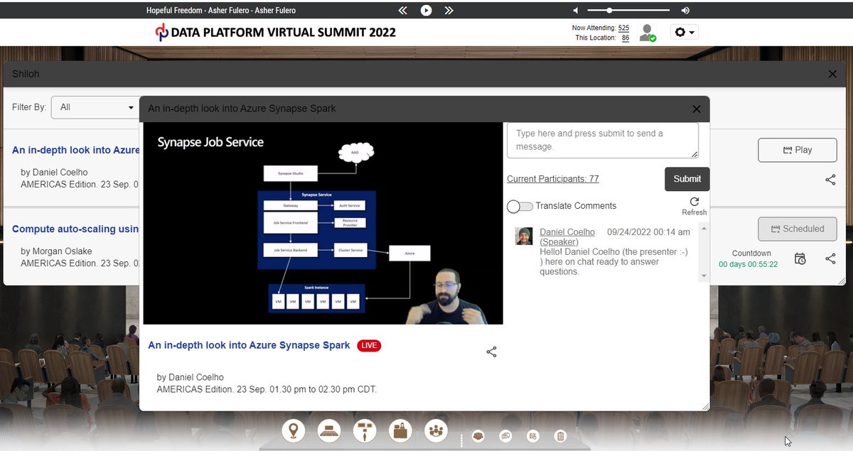853x451 pixels.
Task: Open the clipboard checklist icon
Action: tap(561, 436)
